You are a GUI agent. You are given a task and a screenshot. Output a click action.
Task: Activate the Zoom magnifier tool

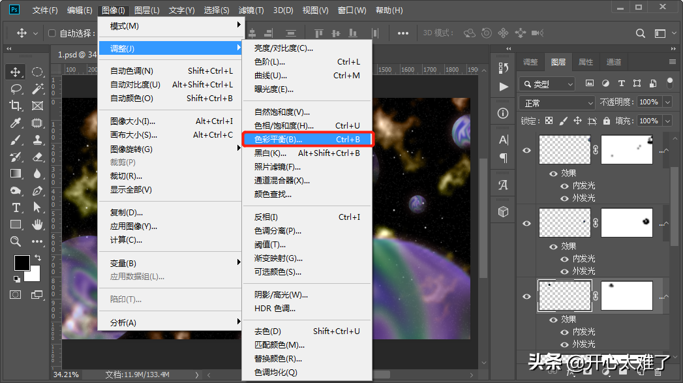tap(16, 241)
